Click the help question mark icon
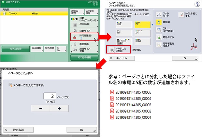 [x=197, y=4]
